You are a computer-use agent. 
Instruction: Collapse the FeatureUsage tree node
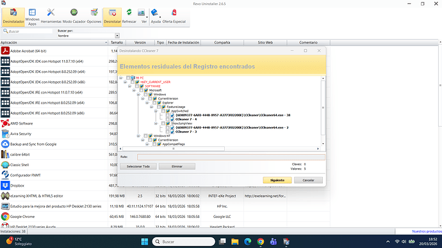151,107
